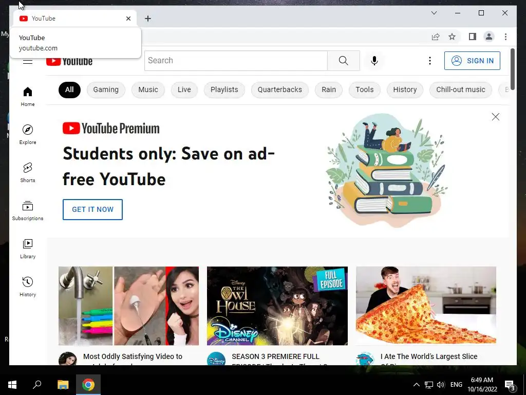Close the YouTube tab
Screen dimensions: 526x395
(128, 19)
